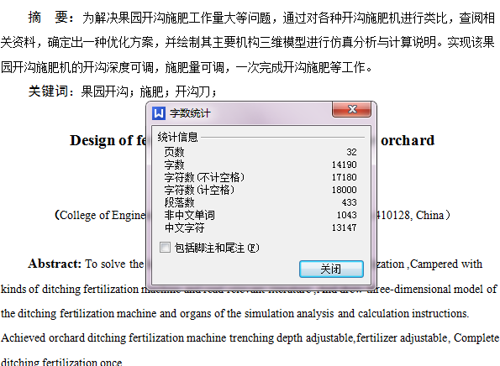This screenshot has height=366, width=500.
Task: Click the text College of Engine in the document
Action: [103, 215]
